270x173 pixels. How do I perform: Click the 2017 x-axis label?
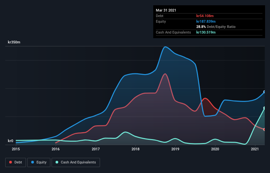tap(96, 149)
